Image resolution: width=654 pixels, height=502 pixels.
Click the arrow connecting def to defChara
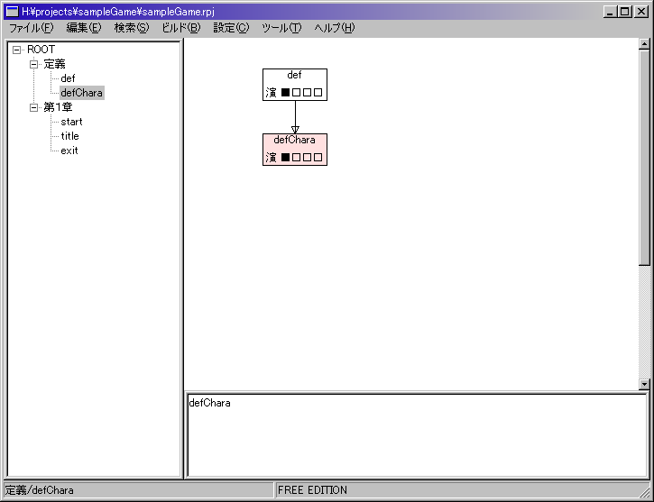point(295,116)
